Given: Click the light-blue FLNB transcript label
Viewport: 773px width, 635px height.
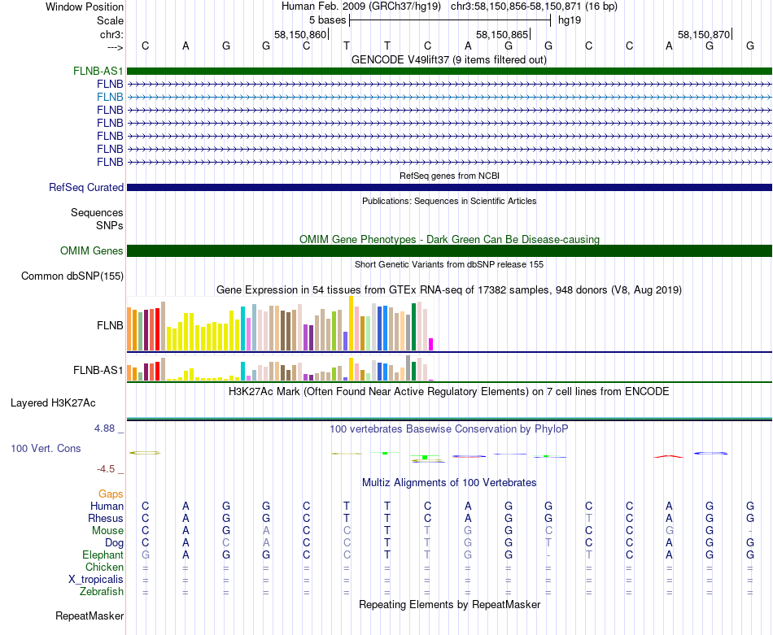Looking at the screenshot, I should [x=110, y=97].
